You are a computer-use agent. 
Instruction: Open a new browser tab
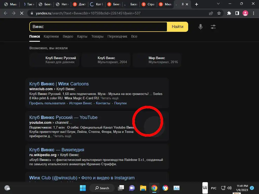196,4
